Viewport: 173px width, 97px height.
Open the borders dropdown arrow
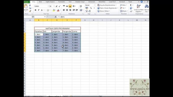tap(50, 10)
